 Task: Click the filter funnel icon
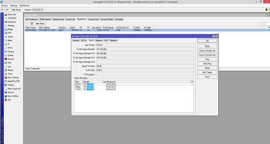(x=32, y=24)
